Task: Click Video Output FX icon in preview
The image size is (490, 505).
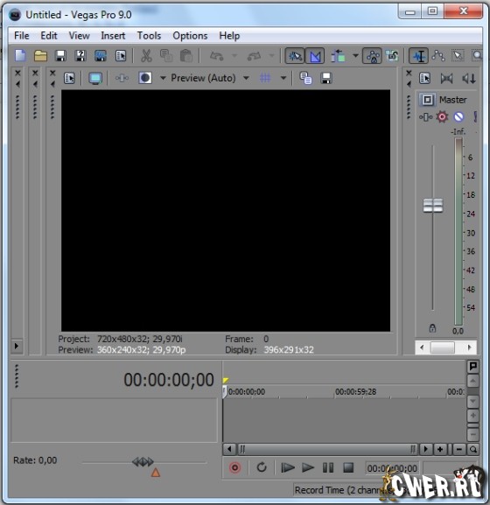Action: pyautogui.click(x=122, y=78)
